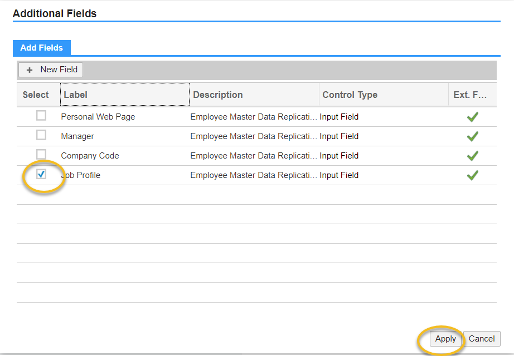Uncheck the Job Profile checkbox
Viewport: 514px width, 356px height.
click(41, 175)
